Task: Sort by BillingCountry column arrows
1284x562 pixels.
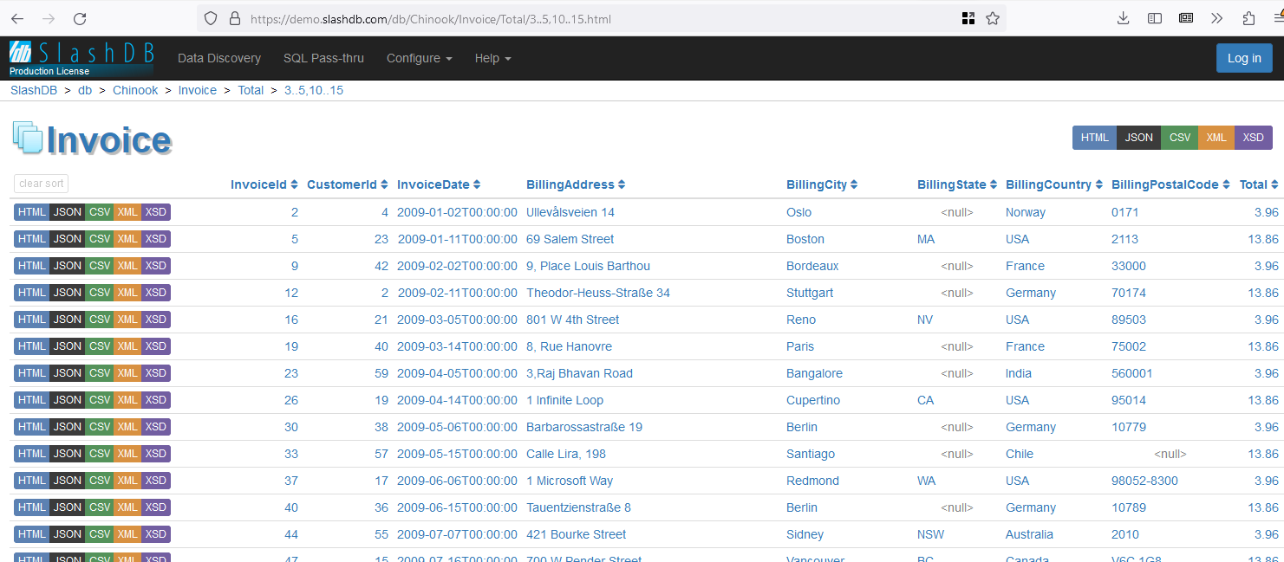Action: pos(1099,184)
